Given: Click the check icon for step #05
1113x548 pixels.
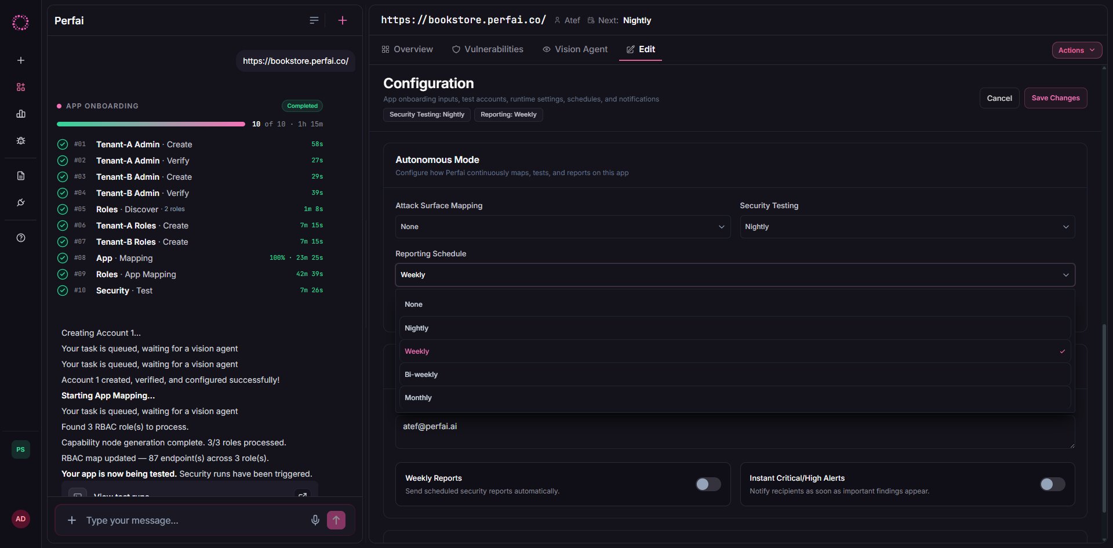Looking at the screenshot, I should coord(63,209).
